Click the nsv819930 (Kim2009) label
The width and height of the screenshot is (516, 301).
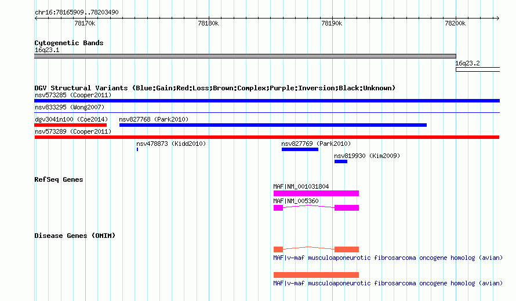point(367,156)
